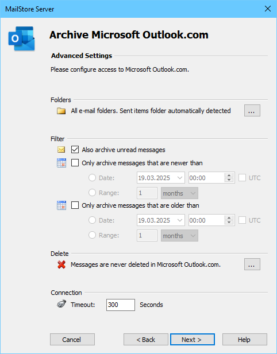The width and height of the screenshot is (277, 354).
Task: Click the red X delete icon
Action: pos(61,264)
